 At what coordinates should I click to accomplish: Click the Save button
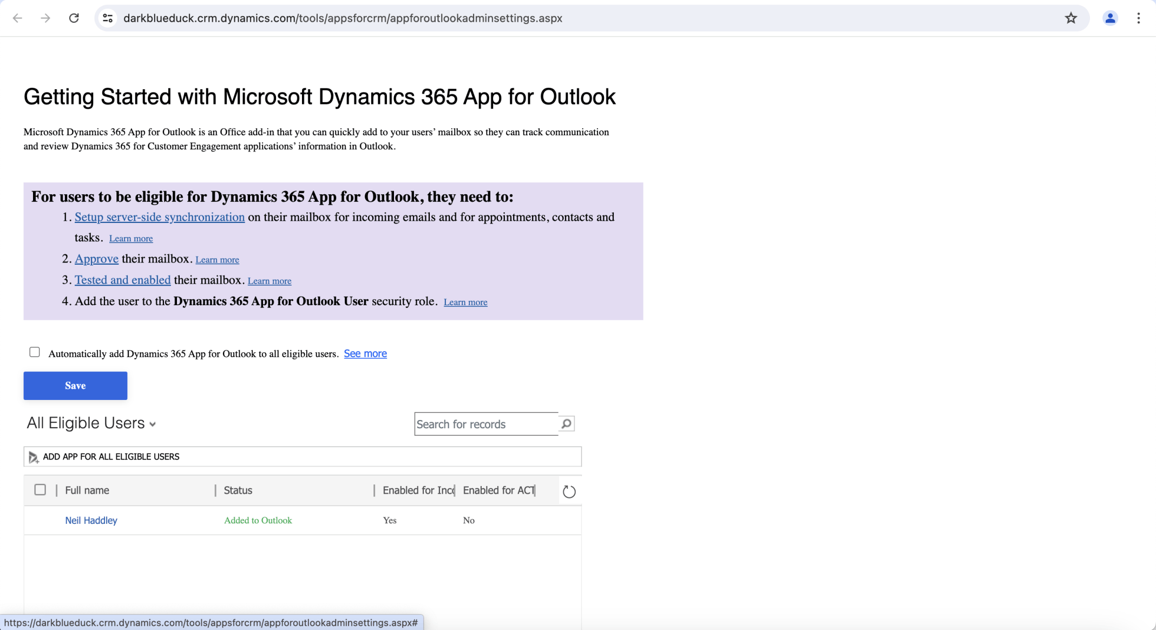pyautogui.click(x=75, y=385)
